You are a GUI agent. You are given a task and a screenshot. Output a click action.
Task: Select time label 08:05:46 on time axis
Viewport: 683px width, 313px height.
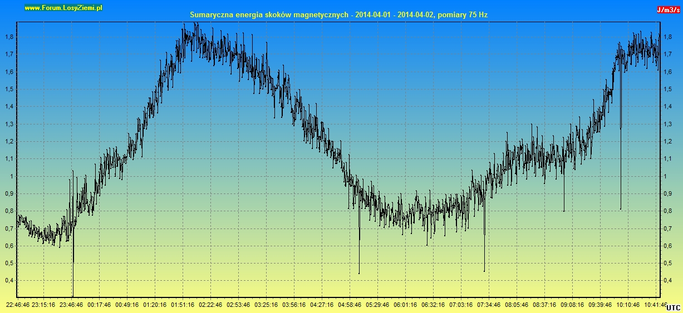[517, 305]
